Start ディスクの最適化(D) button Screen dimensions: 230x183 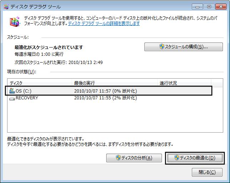(x=195, y=158)
